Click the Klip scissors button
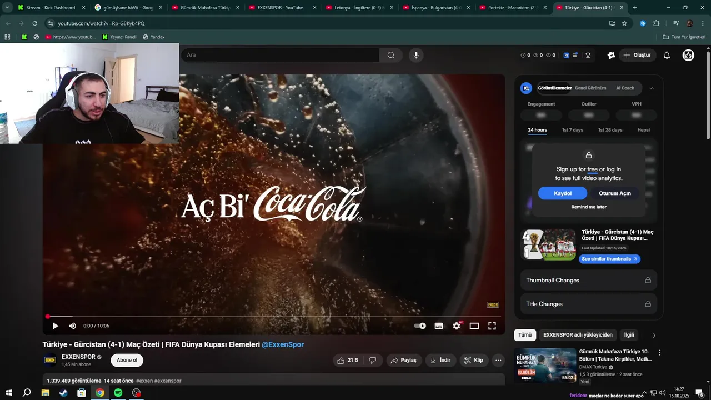 pos(474,360)
